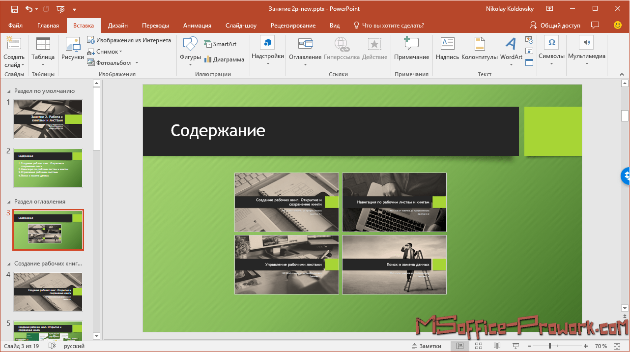
Task: Open the comments pane icon
Action: (595, 25)
